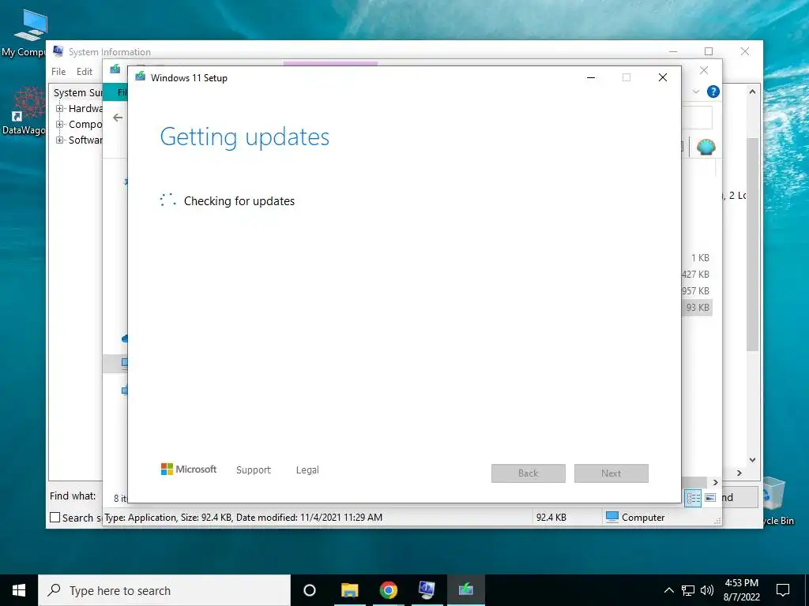Click the File Explorer back arrow
This screenshot has width=809, height=606.
118,118
